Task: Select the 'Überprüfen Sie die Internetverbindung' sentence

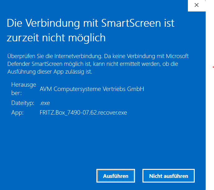Action: click(55, 56)
